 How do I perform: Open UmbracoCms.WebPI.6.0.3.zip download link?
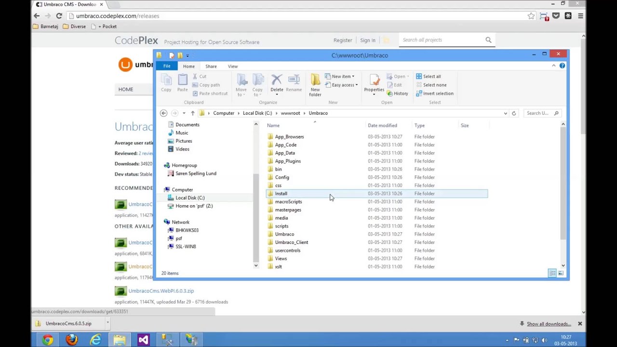pos(161,291)
